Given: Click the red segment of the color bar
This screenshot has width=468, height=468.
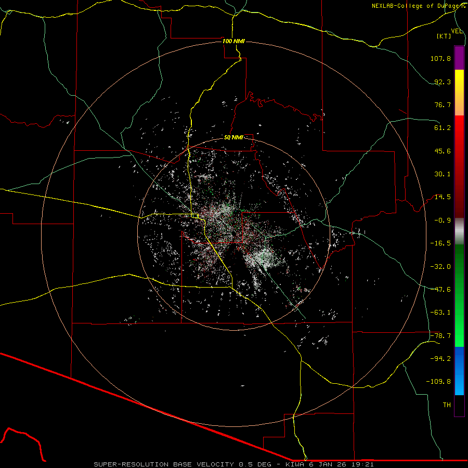Looking at the screenshot, I should point(459,166).
